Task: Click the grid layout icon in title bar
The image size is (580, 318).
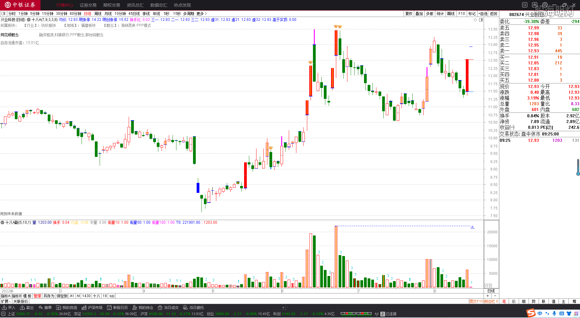Action: [525, 5]
